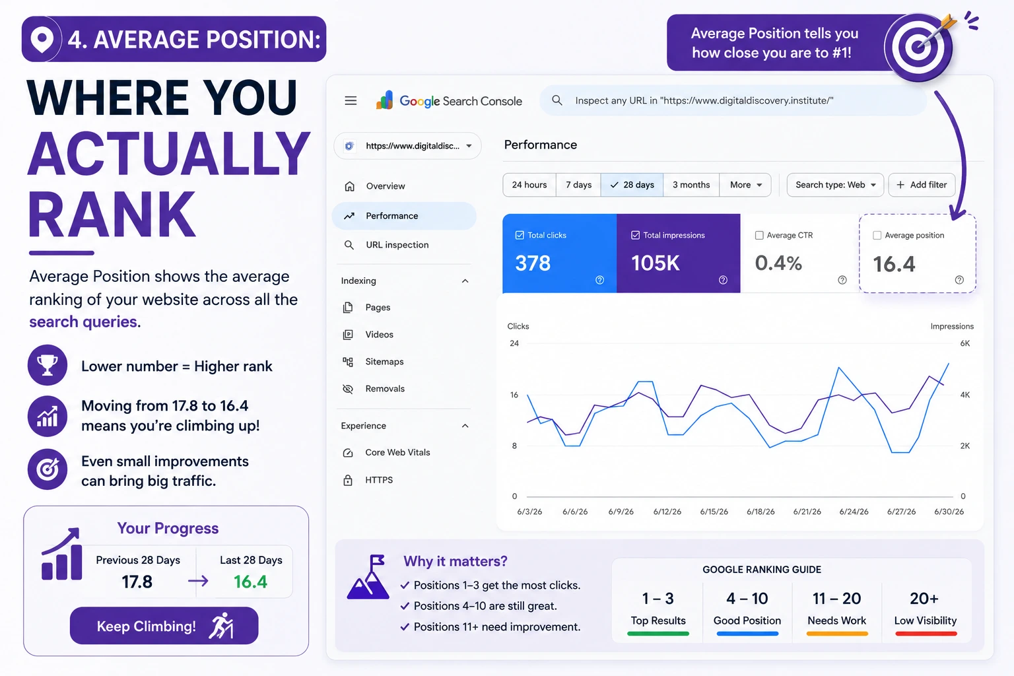Screen dimensions: 1014x676
Task: Click help icon on Average position card
Action: tap(959, 280)
